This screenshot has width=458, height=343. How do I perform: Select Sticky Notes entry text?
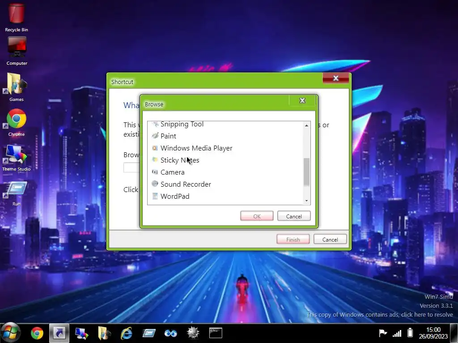tap(180, 160)
